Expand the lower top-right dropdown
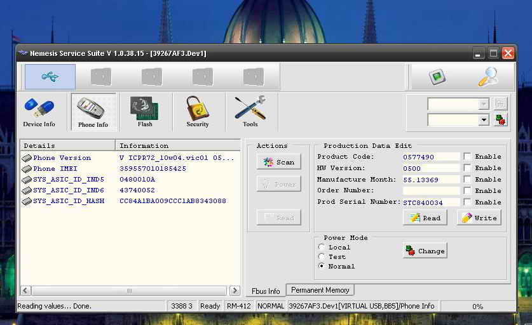 pos(484,120)
